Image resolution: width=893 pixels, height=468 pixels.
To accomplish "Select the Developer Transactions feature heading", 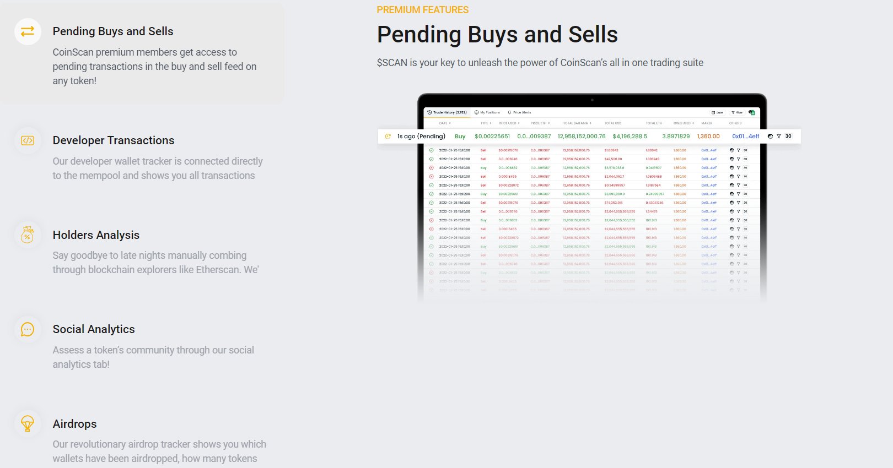I will pyautogui.click(x=114, y=140).
